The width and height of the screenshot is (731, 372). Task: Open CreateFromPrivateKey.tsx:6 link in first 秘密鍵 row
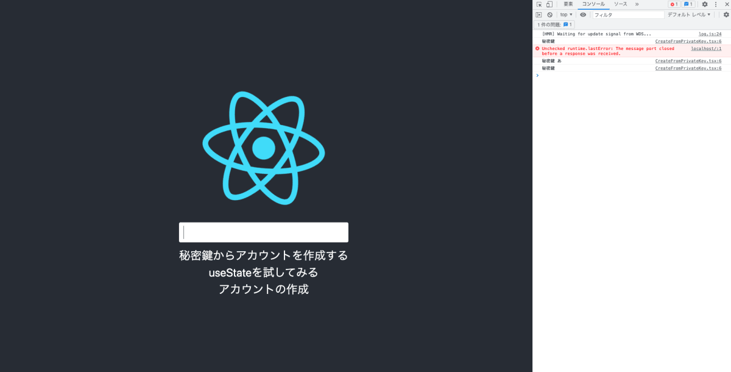click(688, 41)
